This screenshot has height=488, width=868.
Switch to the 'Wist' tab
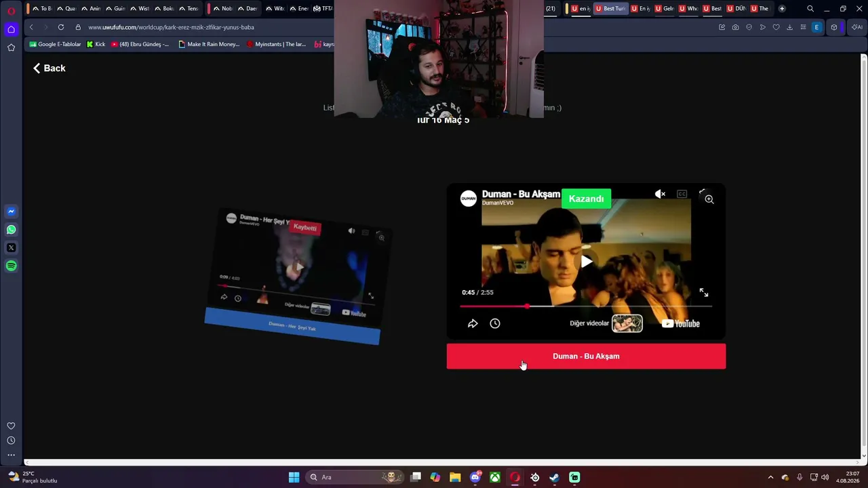(x=139, y=9)
